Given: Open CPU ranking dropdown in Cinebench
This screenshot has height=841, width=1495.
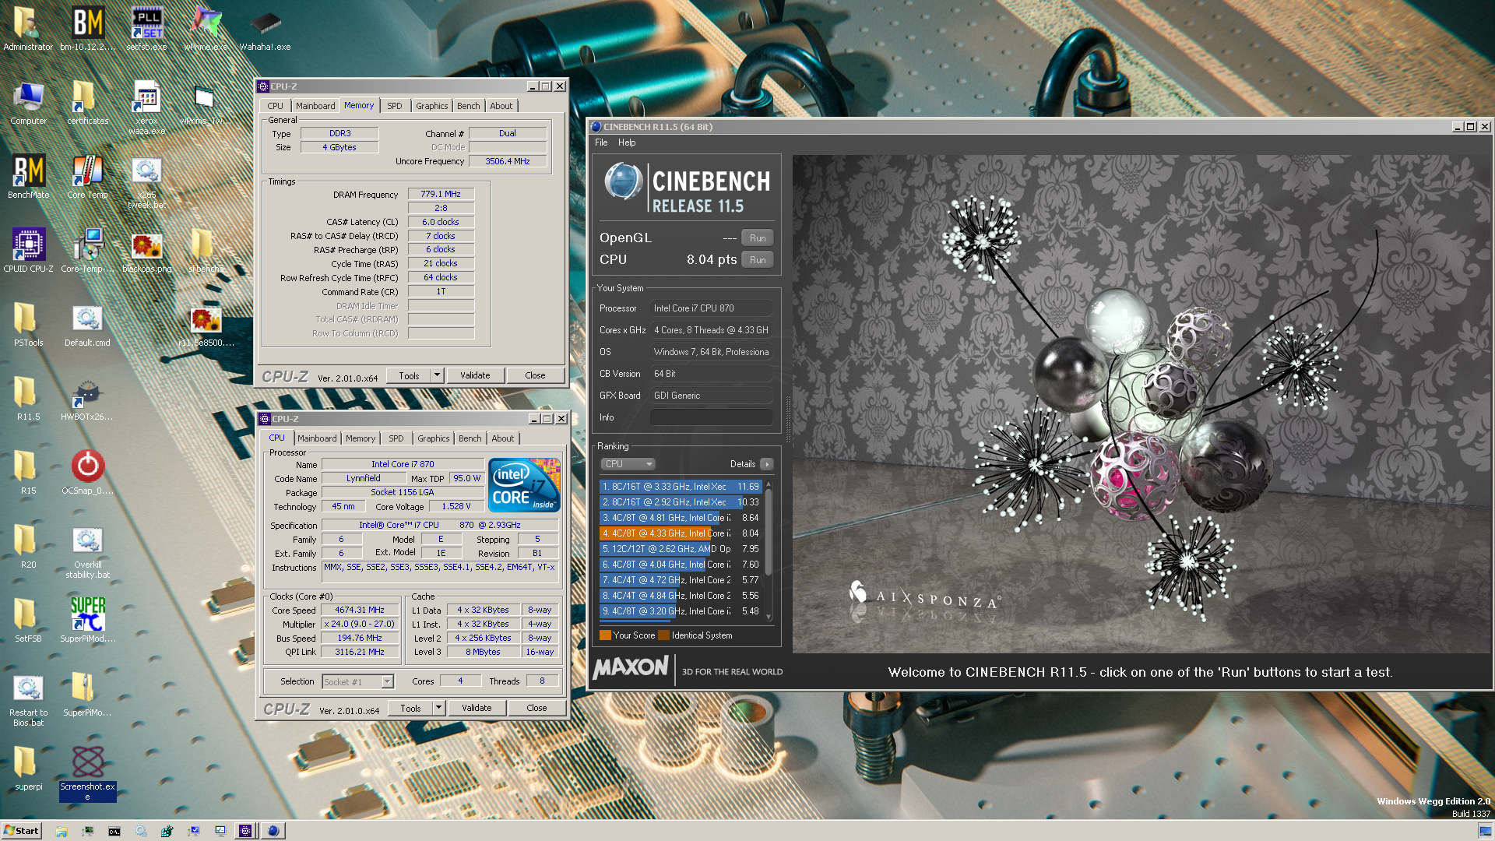Looking at the screenshot, I should (x=628, y=464).
